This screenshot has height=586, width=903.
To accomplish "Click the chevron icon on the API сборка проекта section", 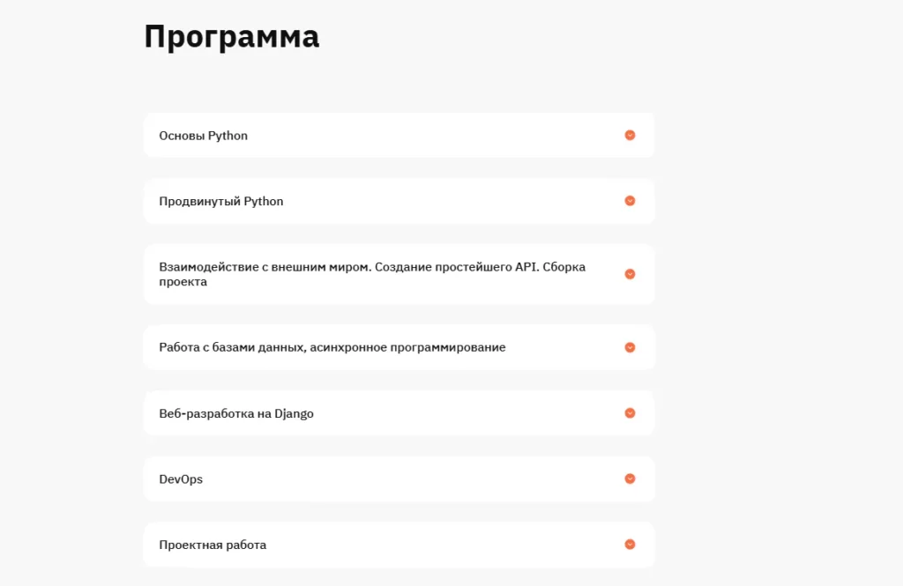I will coord(630,274).
